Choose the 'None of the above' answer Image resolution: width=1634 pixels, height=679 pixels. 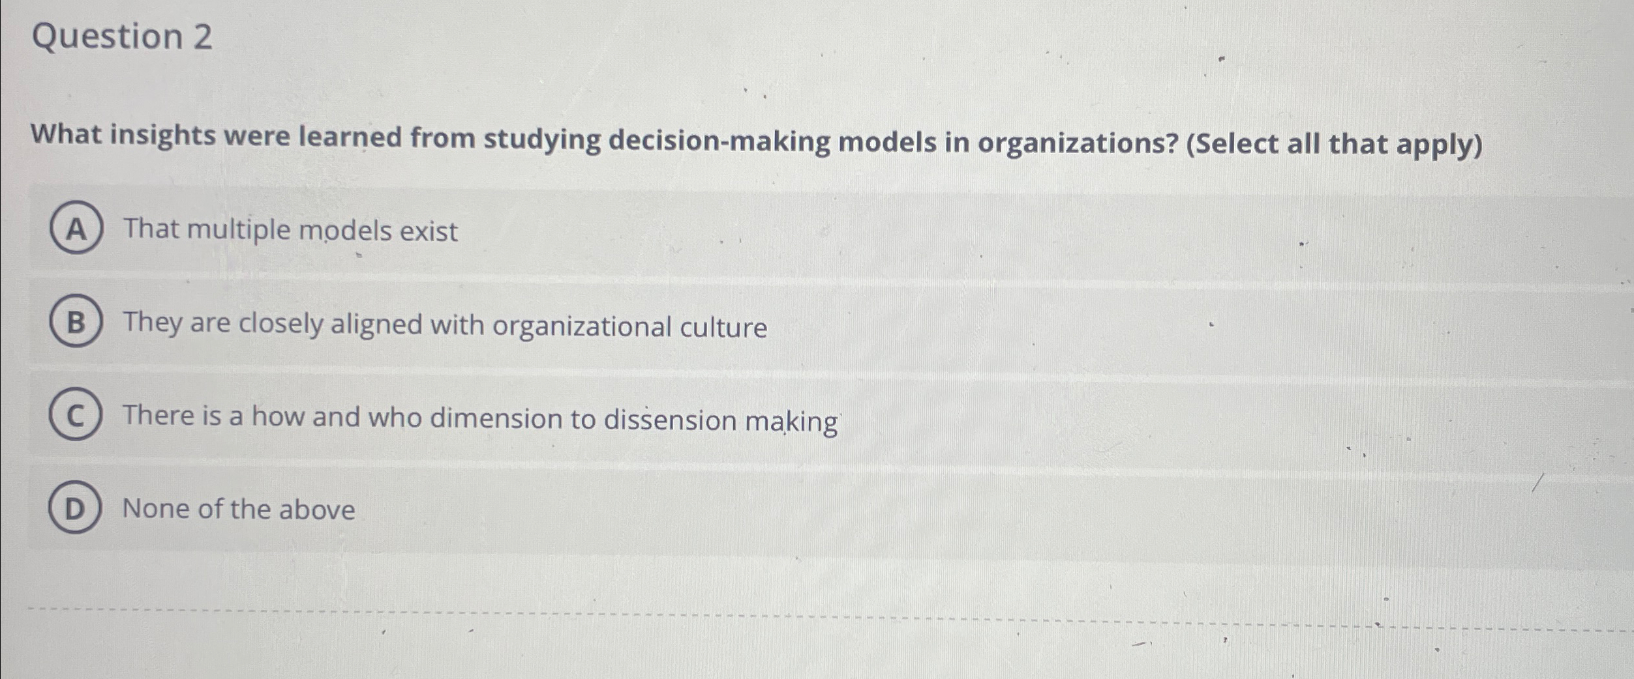239,510
